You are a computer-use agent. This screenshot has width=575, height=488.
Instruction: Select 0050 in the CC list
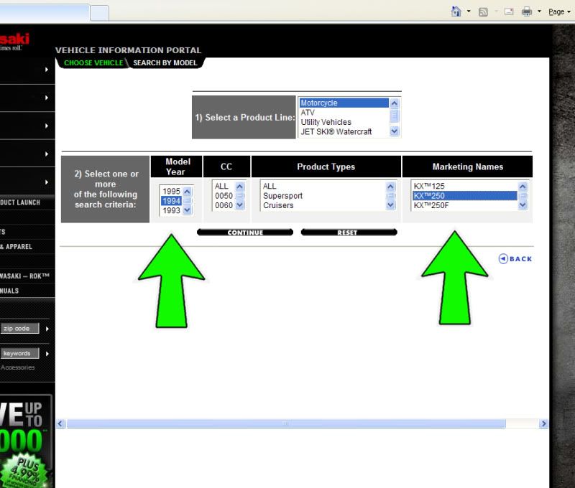224,195
